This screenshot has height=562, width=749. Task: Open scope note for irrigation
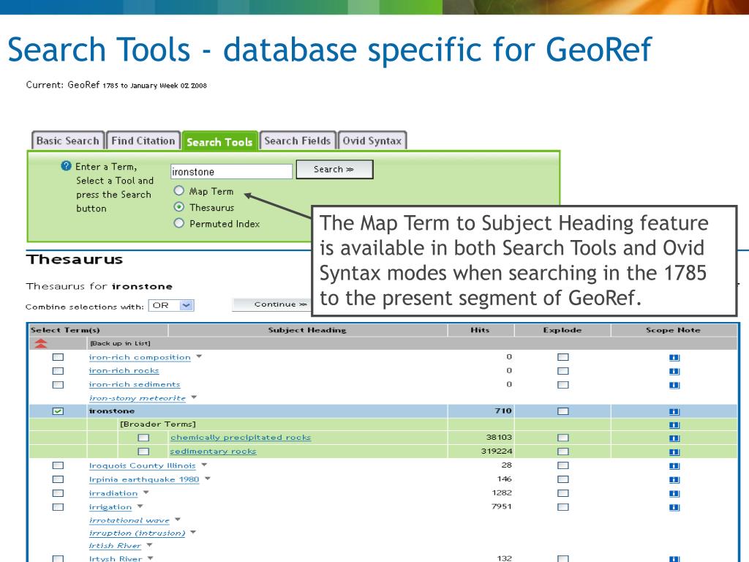(x=674, y=508)
